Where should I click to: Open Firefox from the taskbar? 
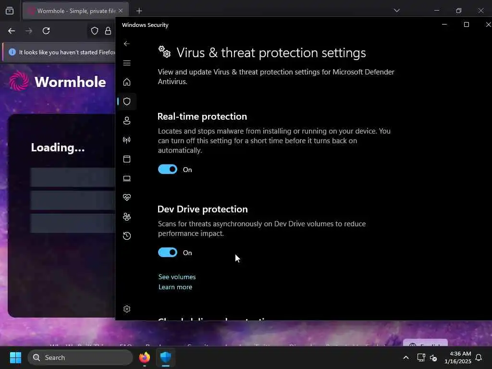coord(144,357)
